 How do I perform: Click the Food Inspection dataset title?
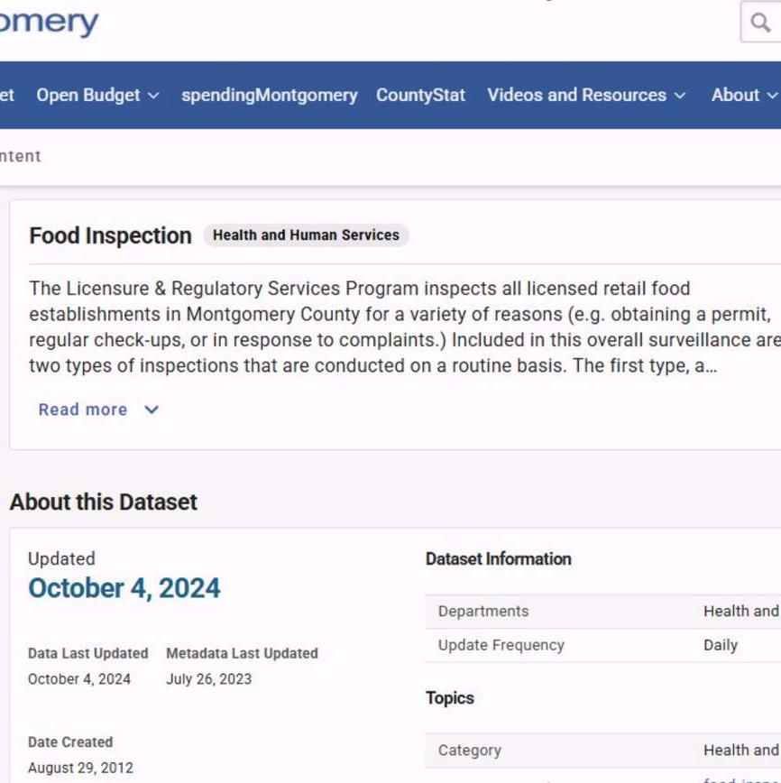[x=110, y=236]
